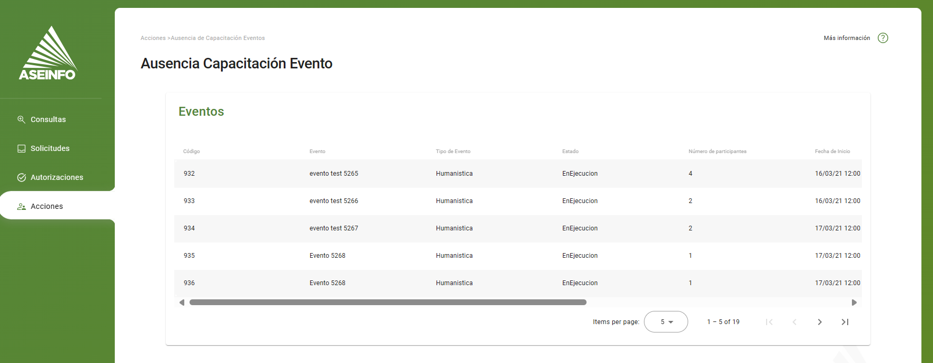Click the ASEINFO logo

48,54
